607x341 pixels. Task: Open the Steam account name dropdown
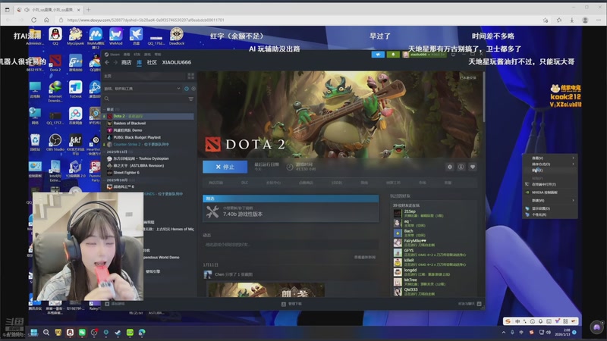[x=427, y=55]
